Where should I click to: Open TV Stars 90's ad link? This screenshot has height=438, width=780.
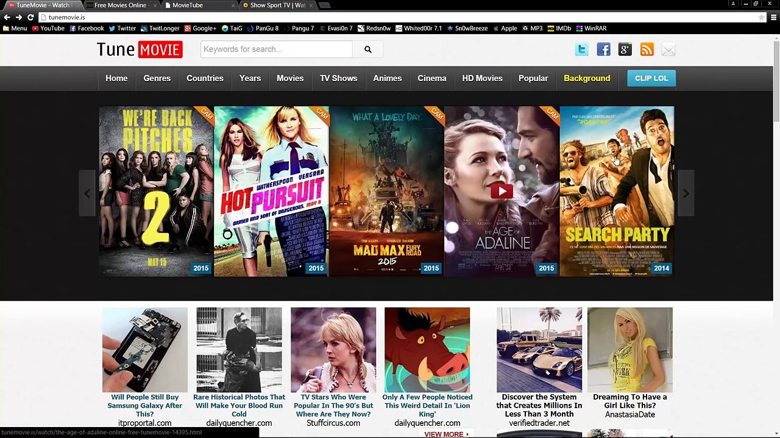point(333,406)
